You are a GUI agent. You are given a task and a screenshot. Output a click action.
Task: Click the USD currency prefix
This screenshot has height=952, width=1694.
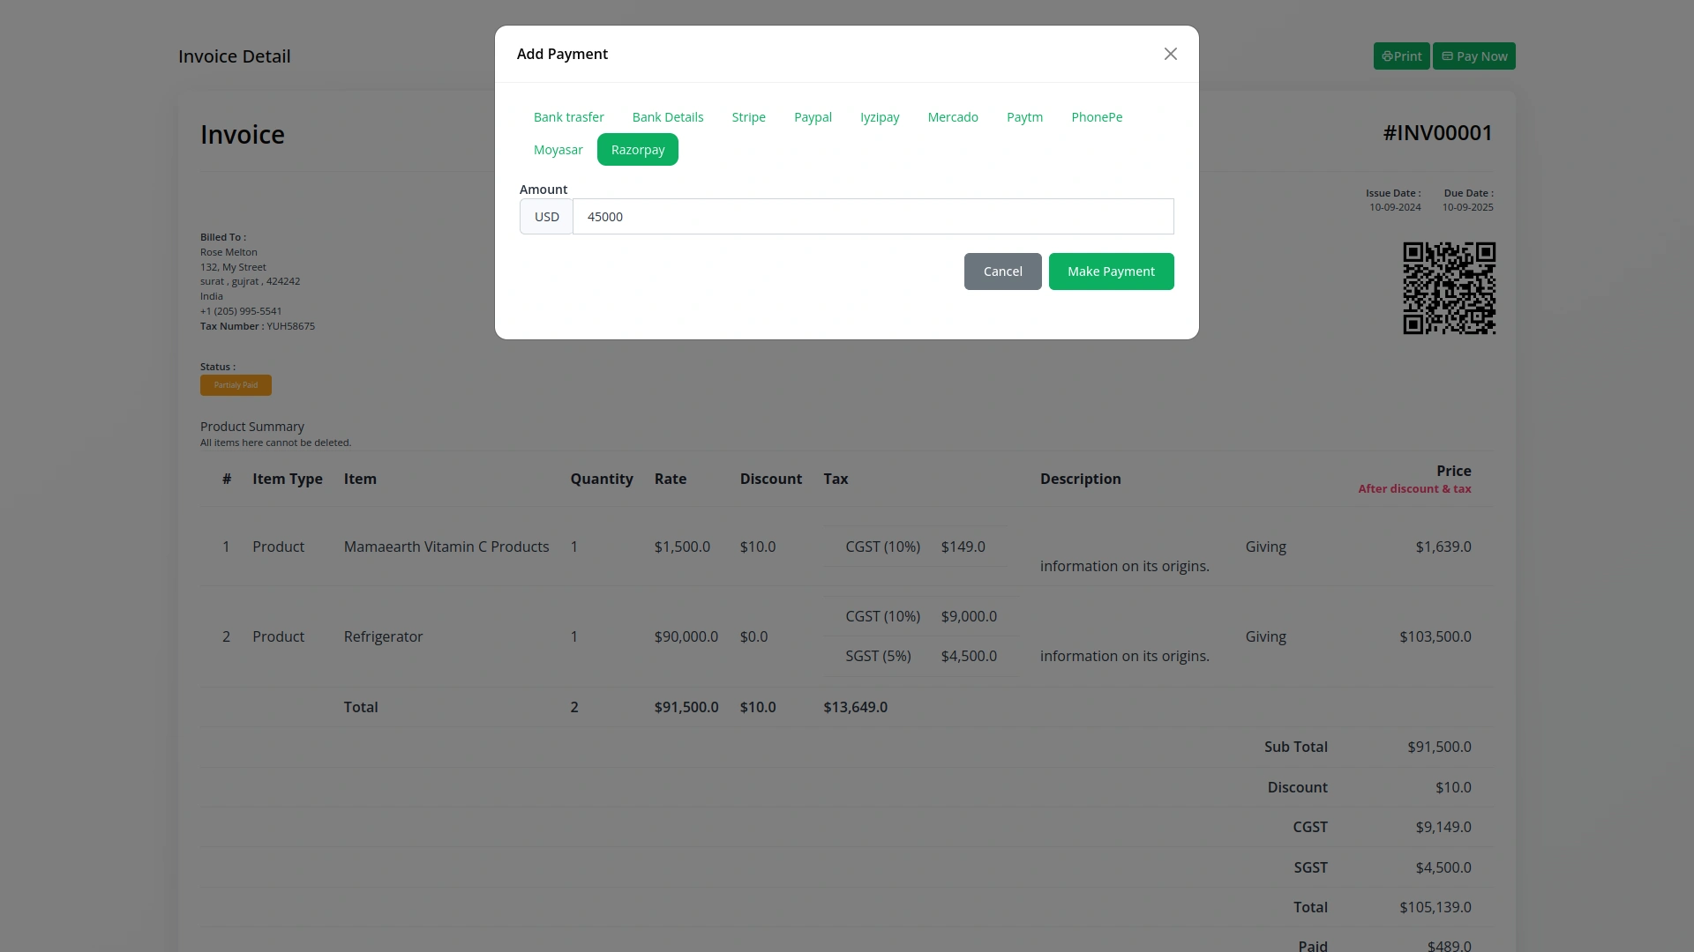point(546,217)
